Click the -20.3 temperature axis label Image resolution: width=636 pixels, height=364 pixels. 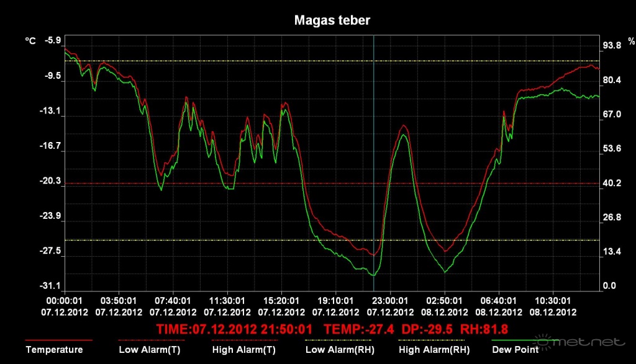coord(52,182)
